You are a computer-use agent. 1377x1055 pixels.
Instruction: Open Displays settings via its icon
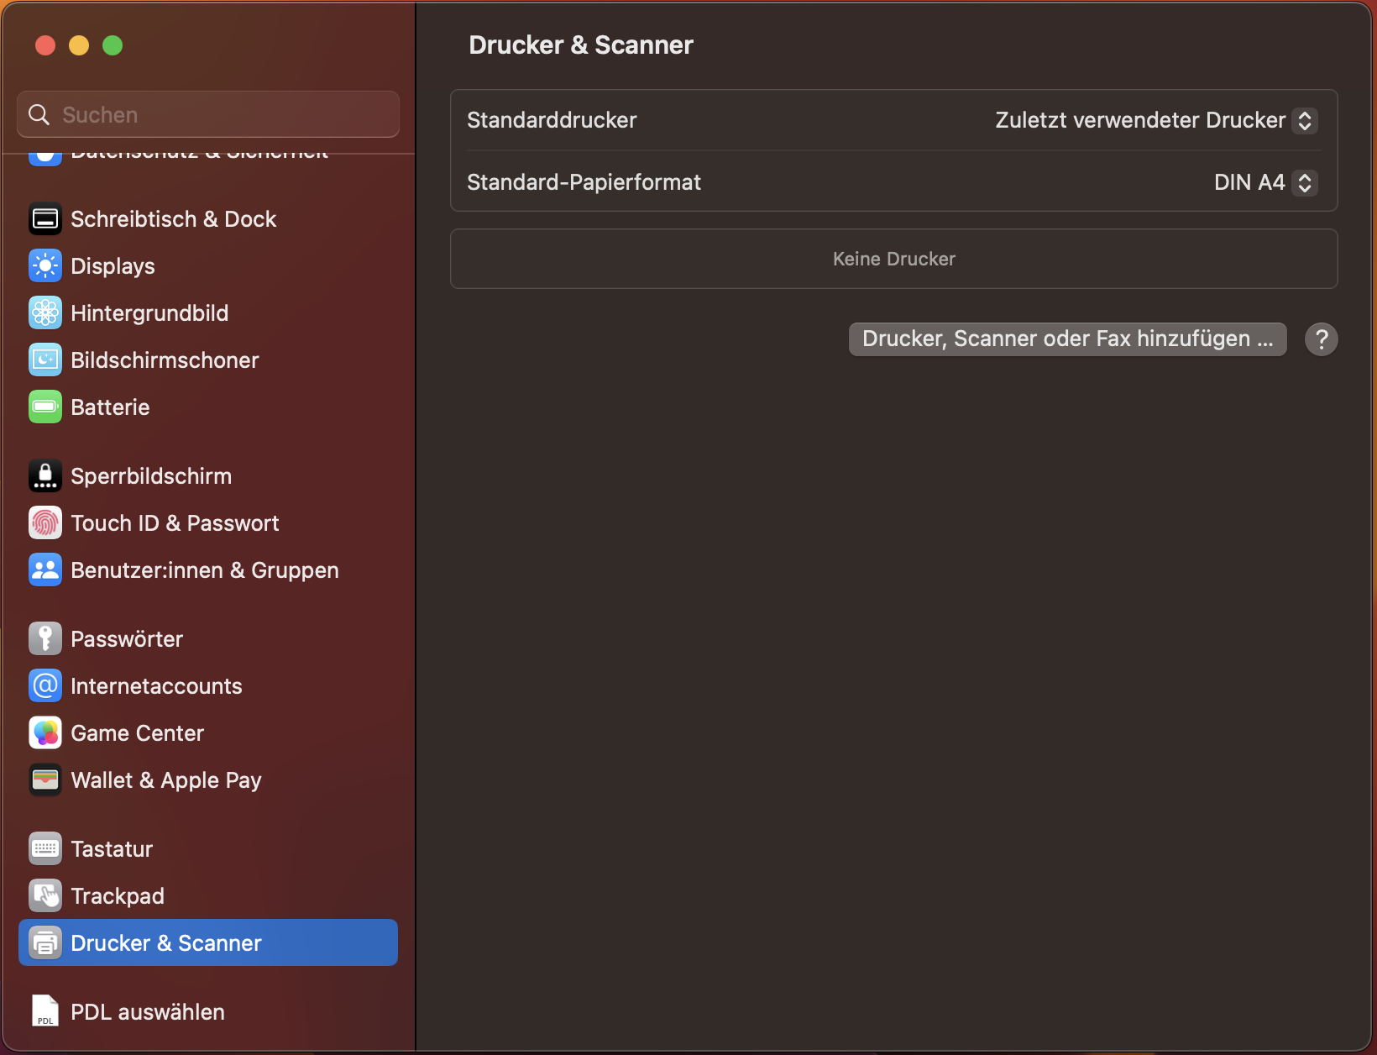pos(45,266)
